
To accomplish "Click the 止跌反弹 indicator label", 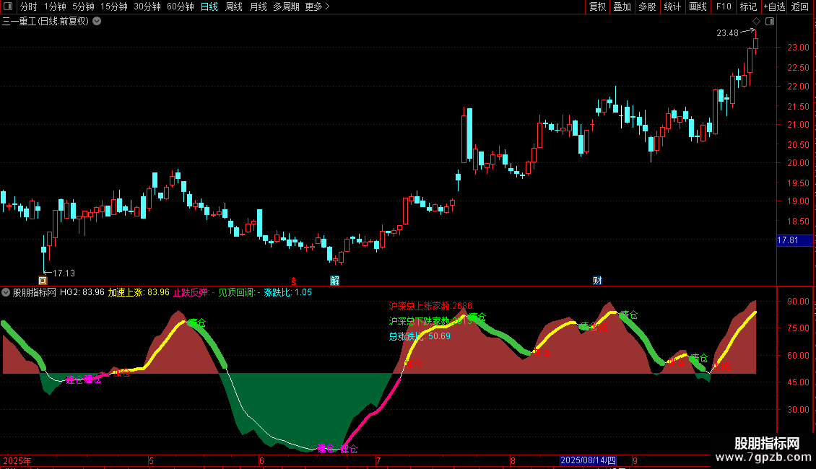I will (193, 292).
